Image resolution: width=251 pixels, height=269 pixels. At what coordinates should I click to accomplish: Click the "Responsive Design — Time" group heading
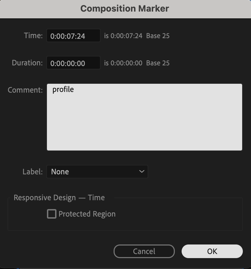point(59,197)
